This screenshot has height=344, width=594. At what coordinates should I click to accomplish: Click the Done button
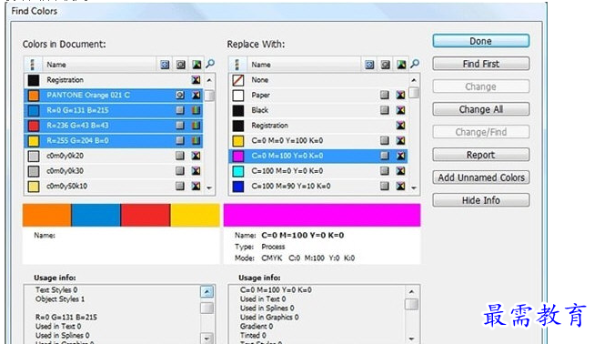(481, 41)
